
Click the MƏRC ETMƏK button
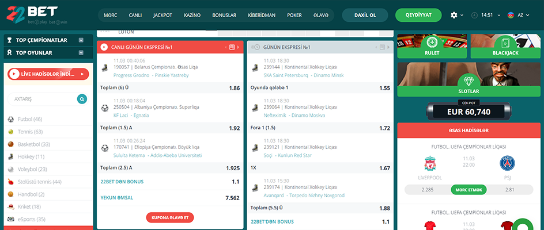(469, 190)
